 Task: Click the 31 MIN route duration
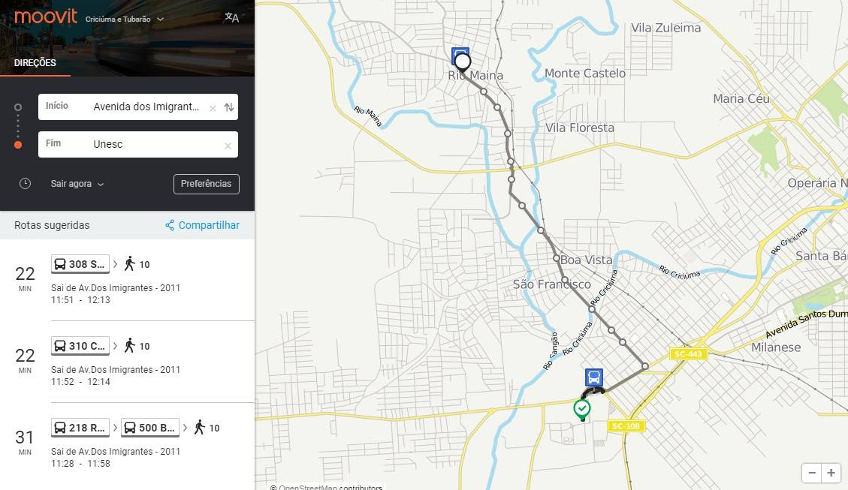tap(25, 442)
